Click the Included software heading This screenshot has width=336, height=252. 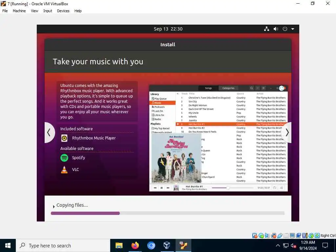pos(76,129)
